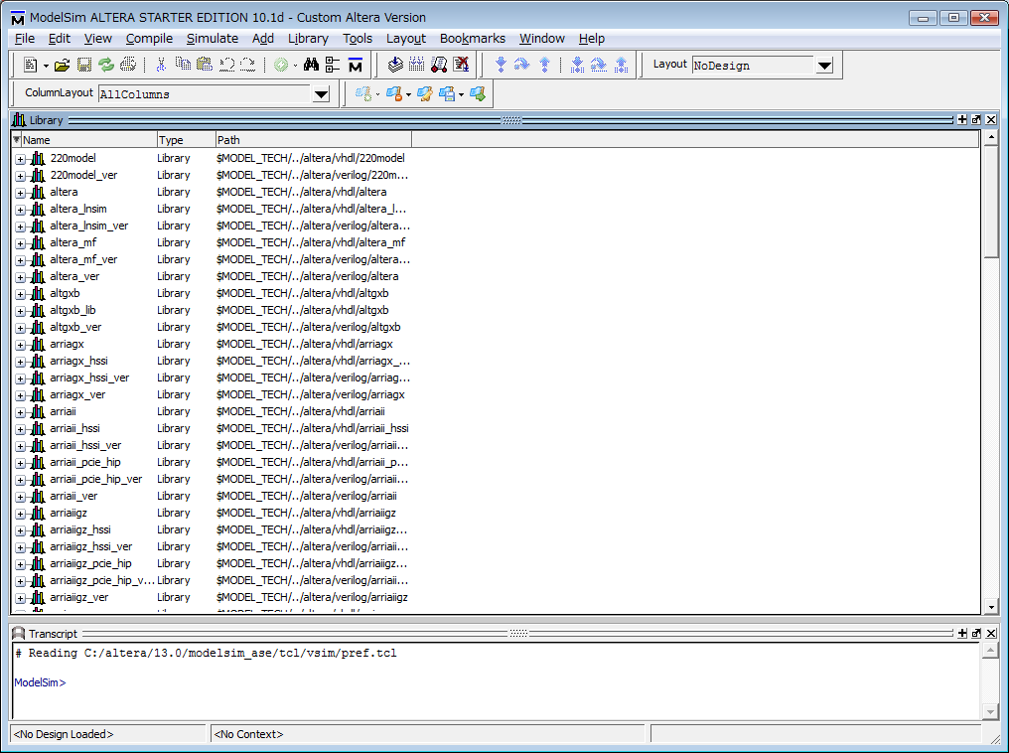Click the Step Into blue arrow icon
The height and width of the screenshot is (753, 1009).
501,65
